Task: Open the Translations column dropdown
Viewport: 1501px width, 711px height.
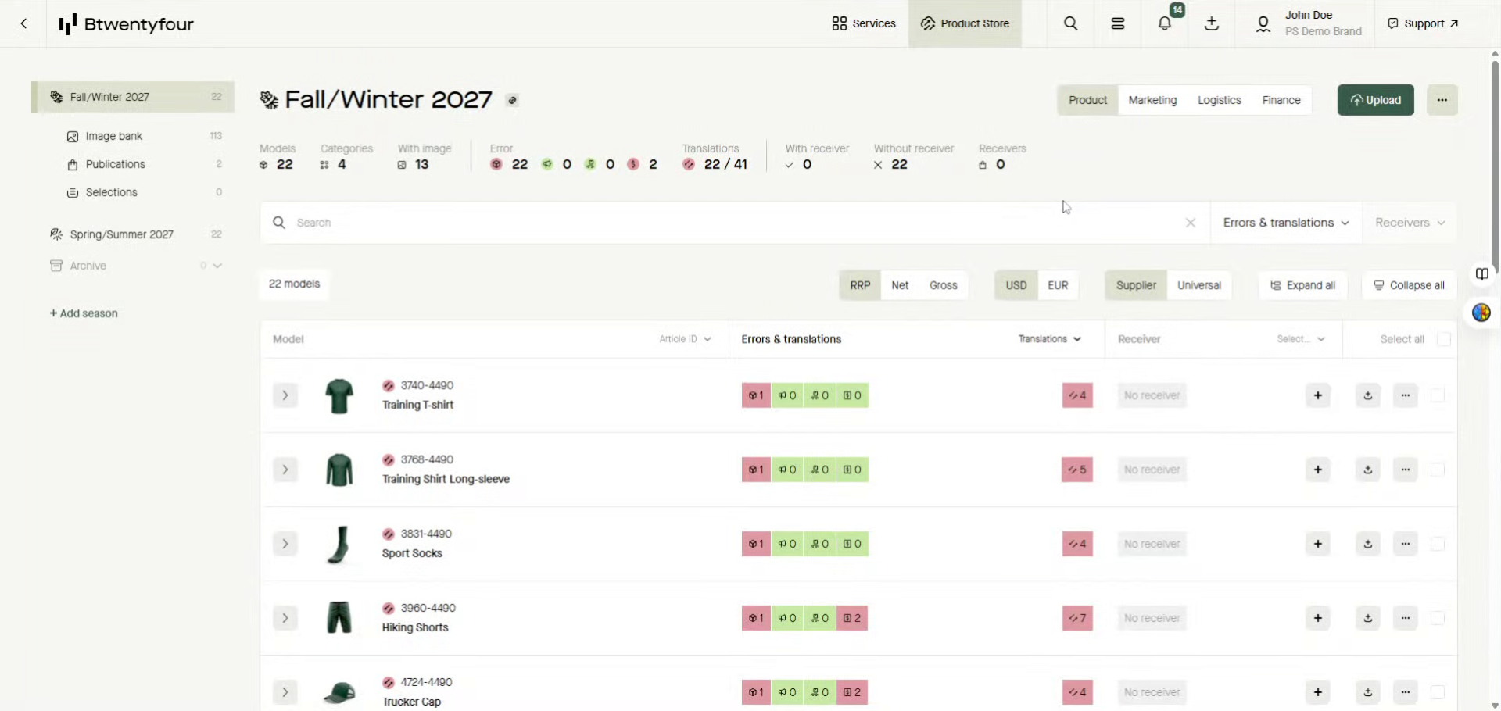Action: (1049, 339)
